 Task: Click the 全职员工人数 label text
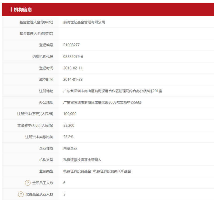pyautogui.click(x=43, y=183)
